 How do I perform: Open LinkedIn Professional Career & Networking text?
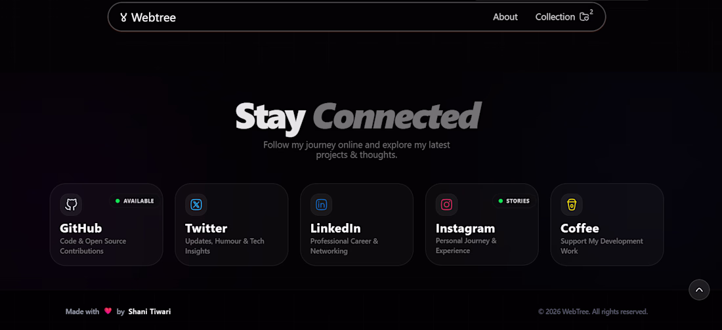pyautogui.click(x=344, y=246)
